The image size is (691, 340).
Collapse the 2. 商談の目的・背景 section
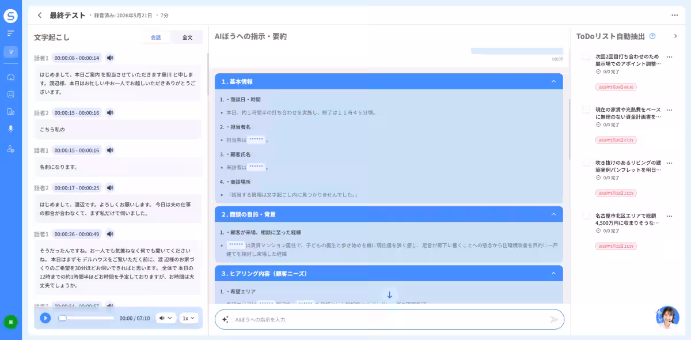click(x=554, y=214)
